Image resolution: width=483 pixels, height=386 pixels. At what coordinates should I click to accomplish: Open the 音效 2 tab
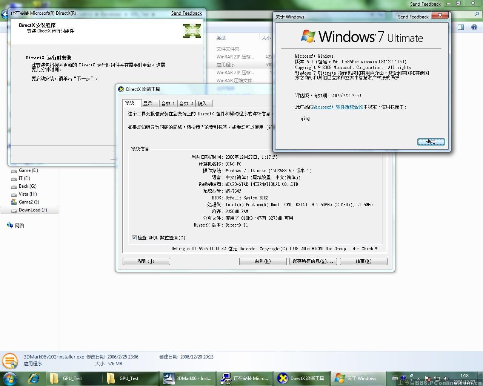tap(186, 103)
